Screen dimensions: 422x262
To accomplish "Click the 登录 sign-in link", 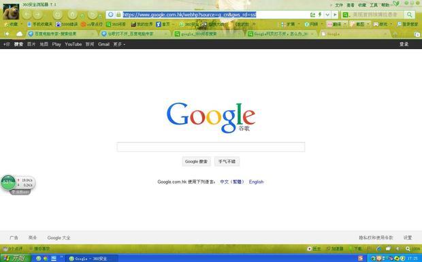I will click(x=404, y=44).
